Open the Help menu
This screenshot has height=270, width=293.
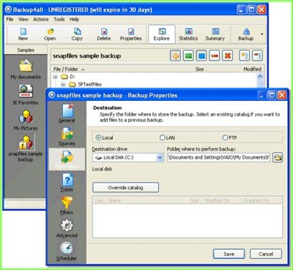(x=74, y=19)
